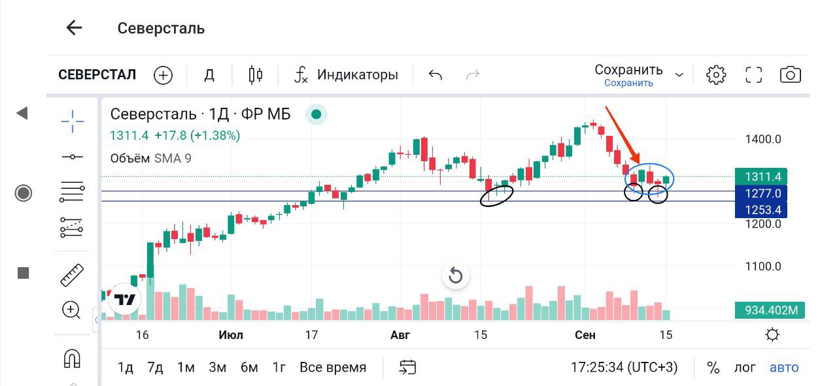Open the Индикаторы menu

[x=347, y=75]
